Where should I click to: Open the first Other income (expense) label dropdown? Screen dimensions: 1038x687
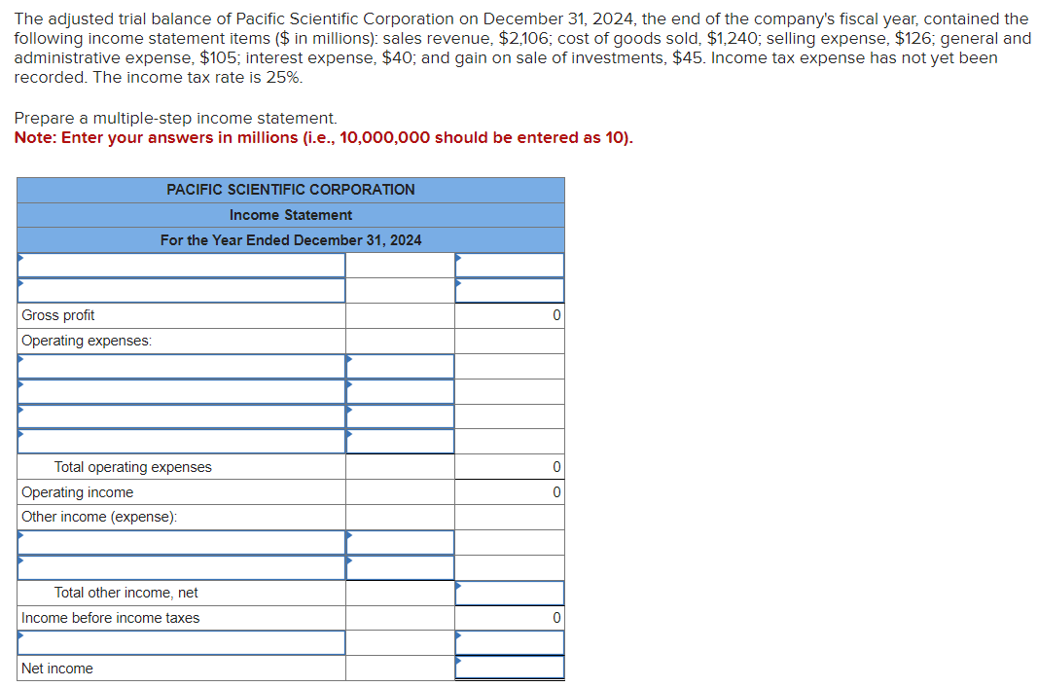[x=181, y=543]
